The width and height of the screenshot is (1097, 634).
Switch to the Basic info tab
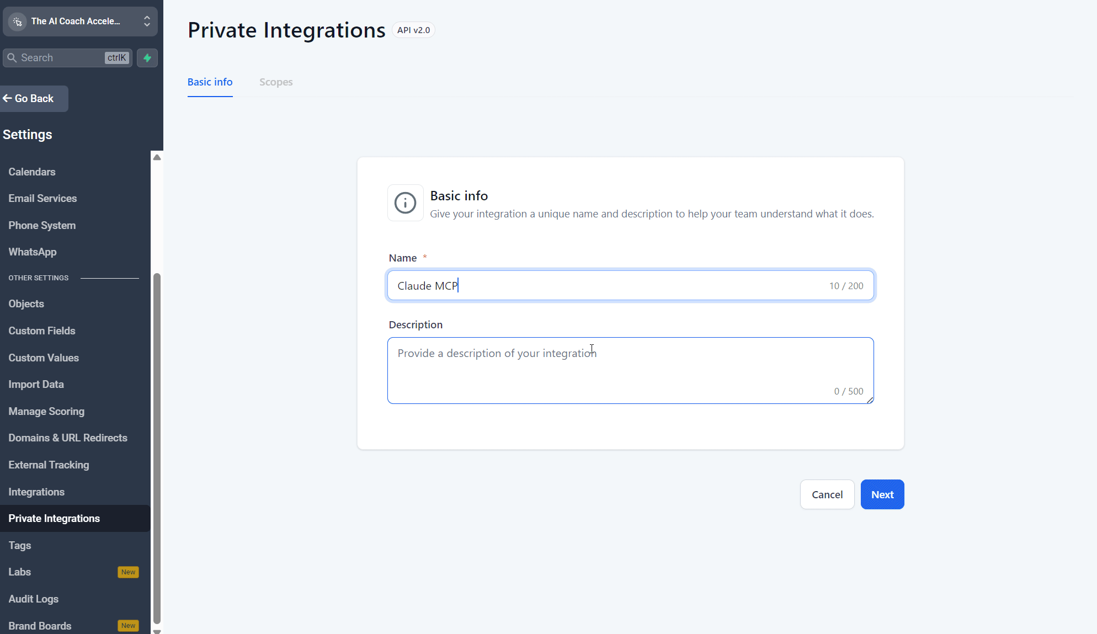coord(210,82)
